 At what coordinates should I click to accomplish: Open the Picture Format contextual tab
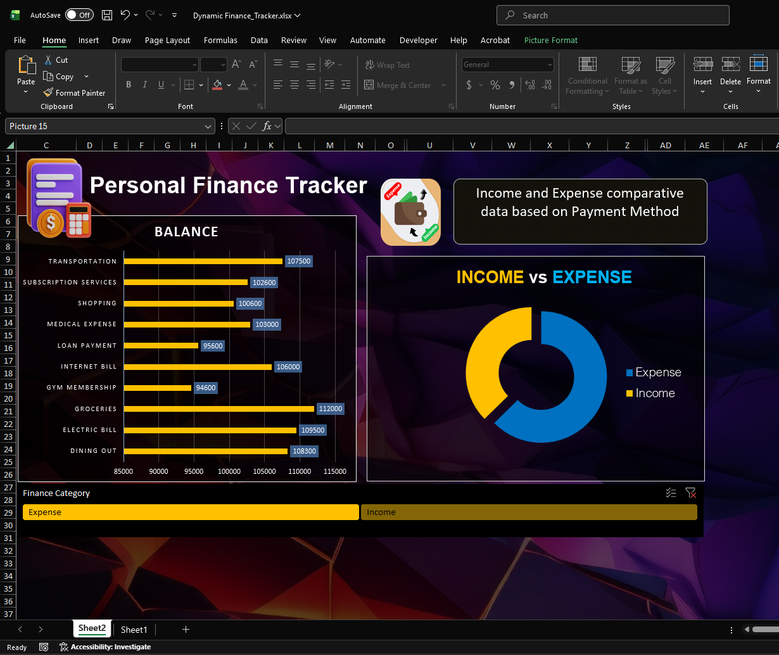click(550, 40)
